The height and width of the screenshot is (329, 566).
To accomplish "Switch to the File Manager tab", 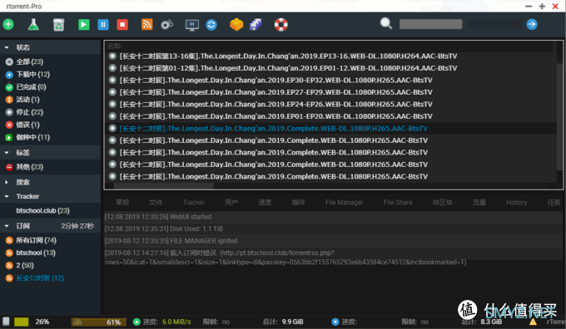I will (344, 203).
